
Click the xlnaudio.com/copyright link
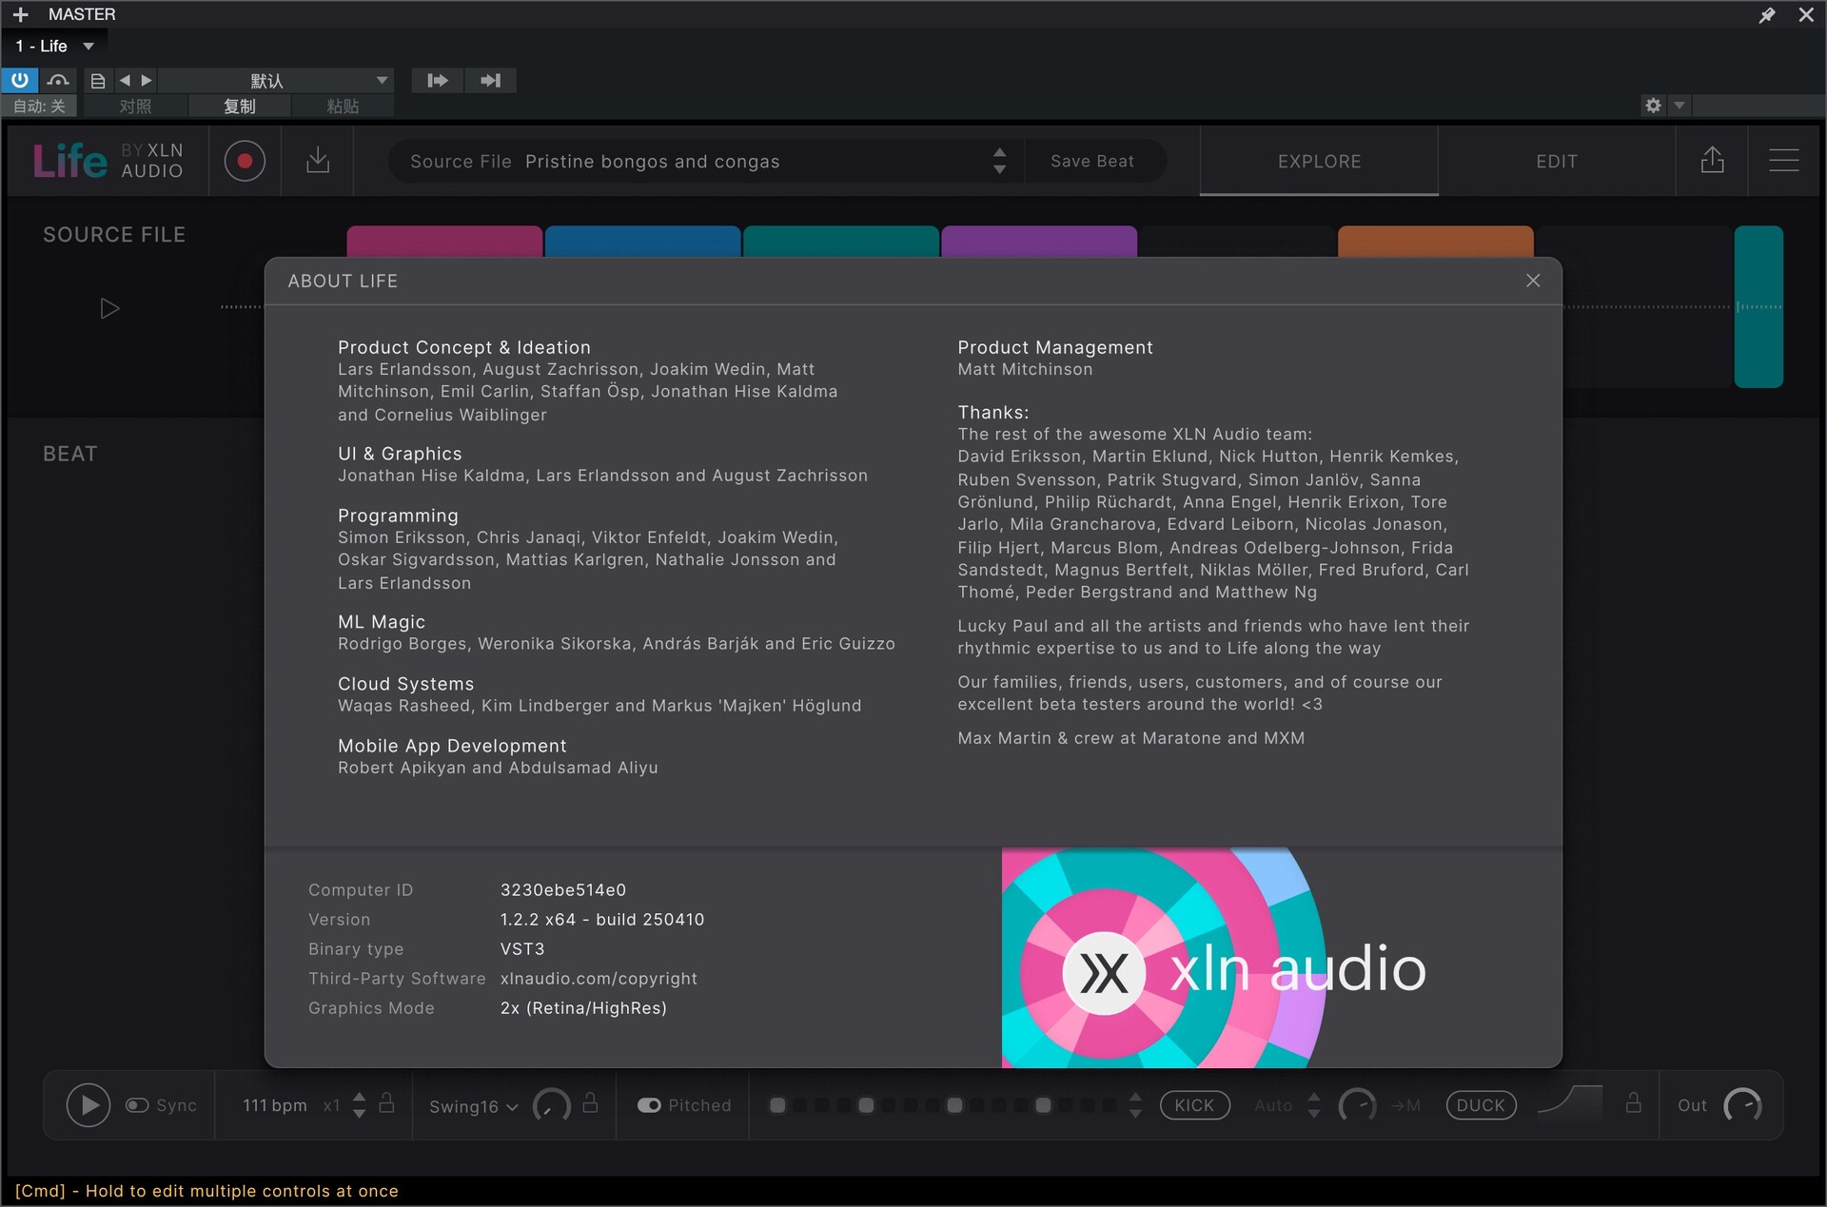(x=599, y=979)
